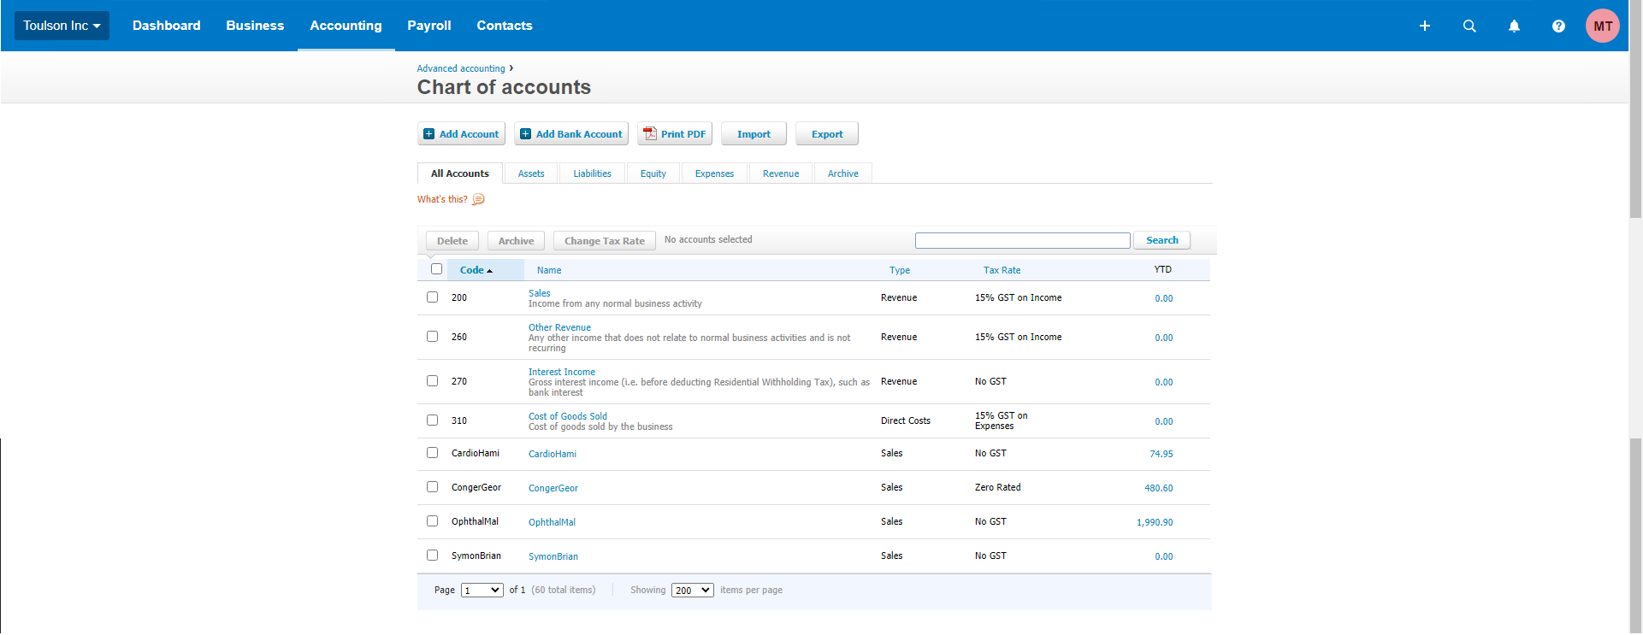Click the 1,990.90 YTD amount
The width and height of the screenshot is (1643, 635).
click(1155, 522)
